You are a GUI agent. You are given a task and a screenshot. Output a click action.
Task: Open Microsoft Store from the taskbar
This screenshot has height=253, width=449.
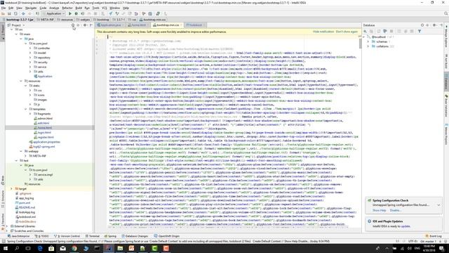point(51,248)
